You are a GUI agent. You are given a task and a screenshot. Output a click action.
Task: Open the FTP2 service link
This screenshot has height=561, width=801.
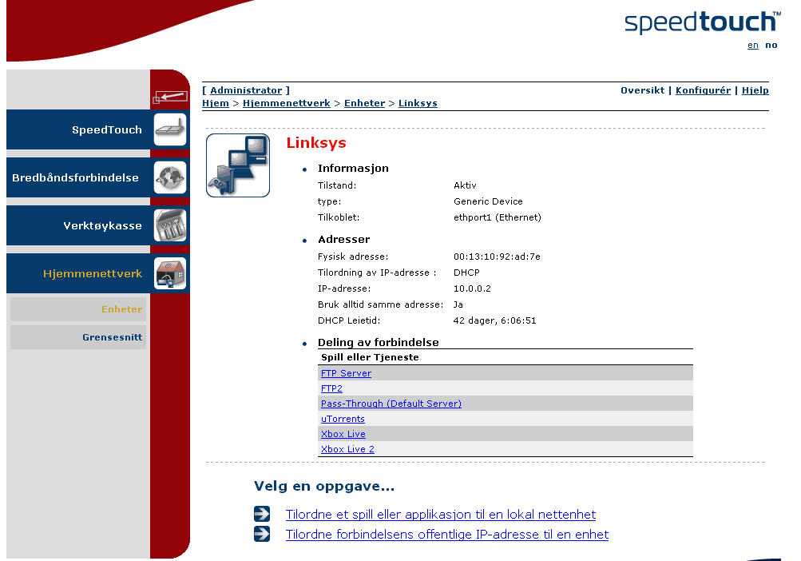coord(331,388)
